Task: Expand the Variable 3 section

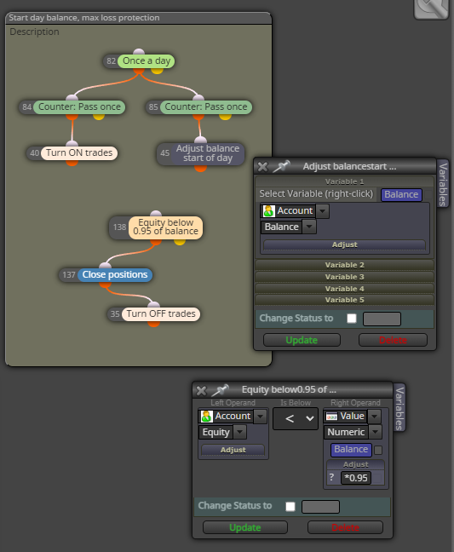Action: coord(344,277)
